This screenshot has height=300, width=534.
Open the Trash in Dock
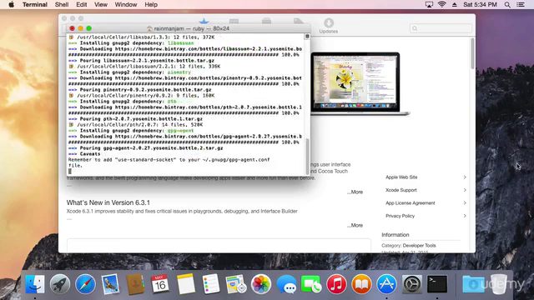click(499, 284)
